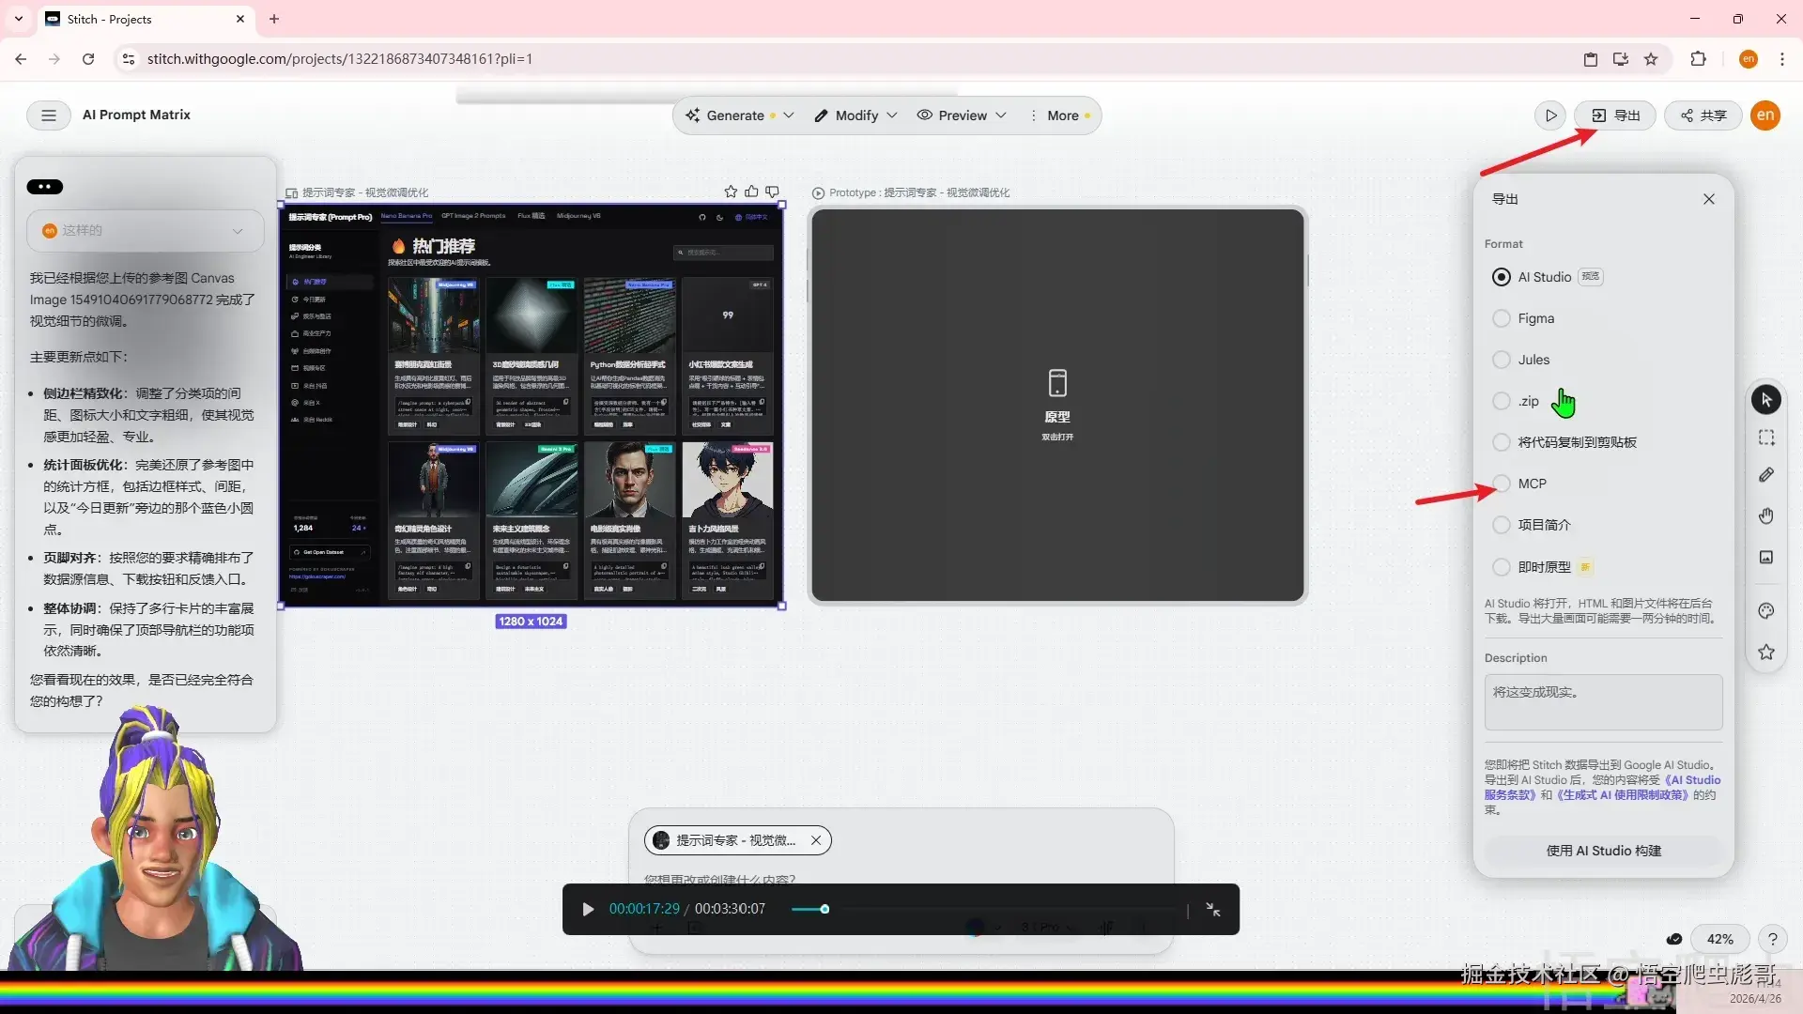
Task: Thumbs up the design frame
Action: click(x=751, y=192)
